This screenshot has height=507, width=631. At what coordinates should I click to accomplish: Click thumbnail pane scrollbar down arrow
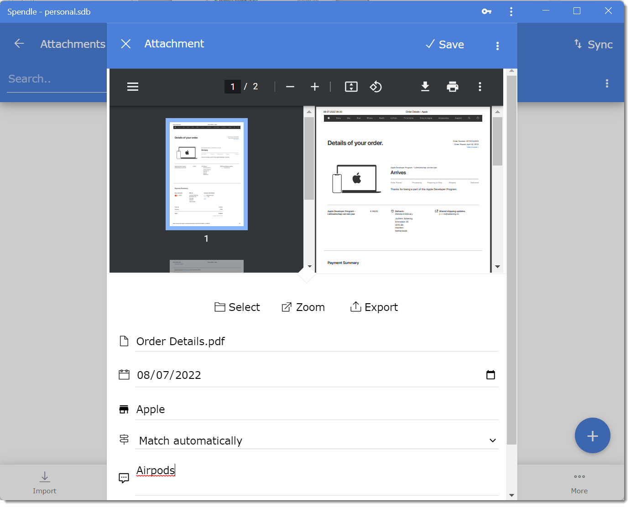tap(309, 266)
